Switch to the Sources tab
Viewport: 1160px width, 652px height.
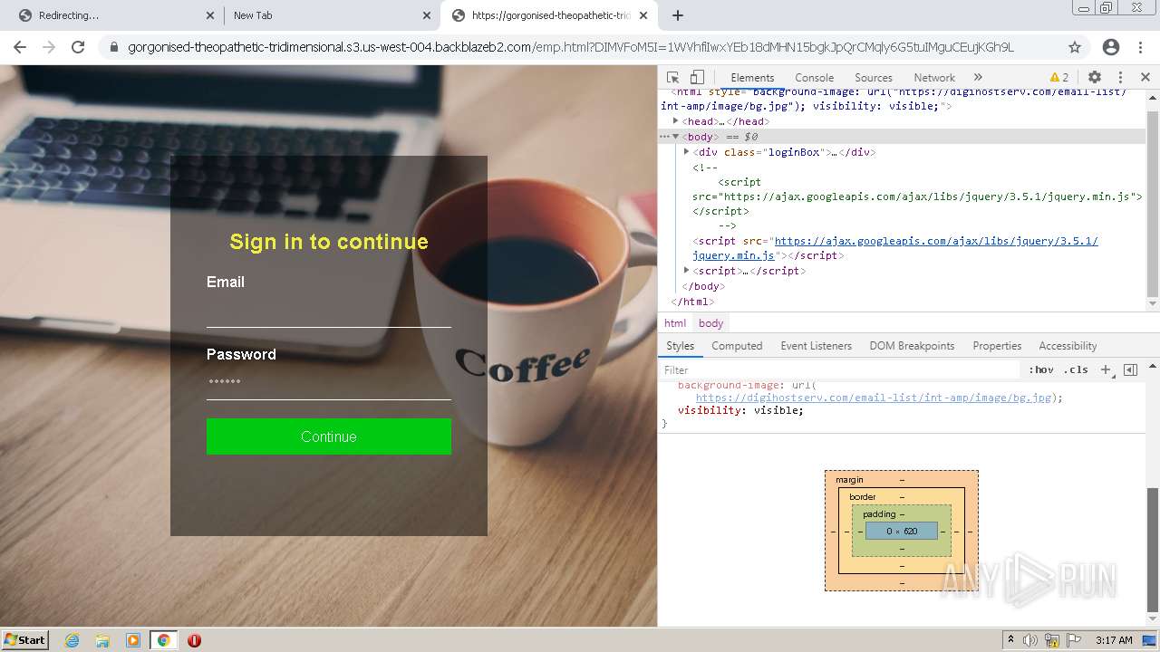(x=874, y=78)
